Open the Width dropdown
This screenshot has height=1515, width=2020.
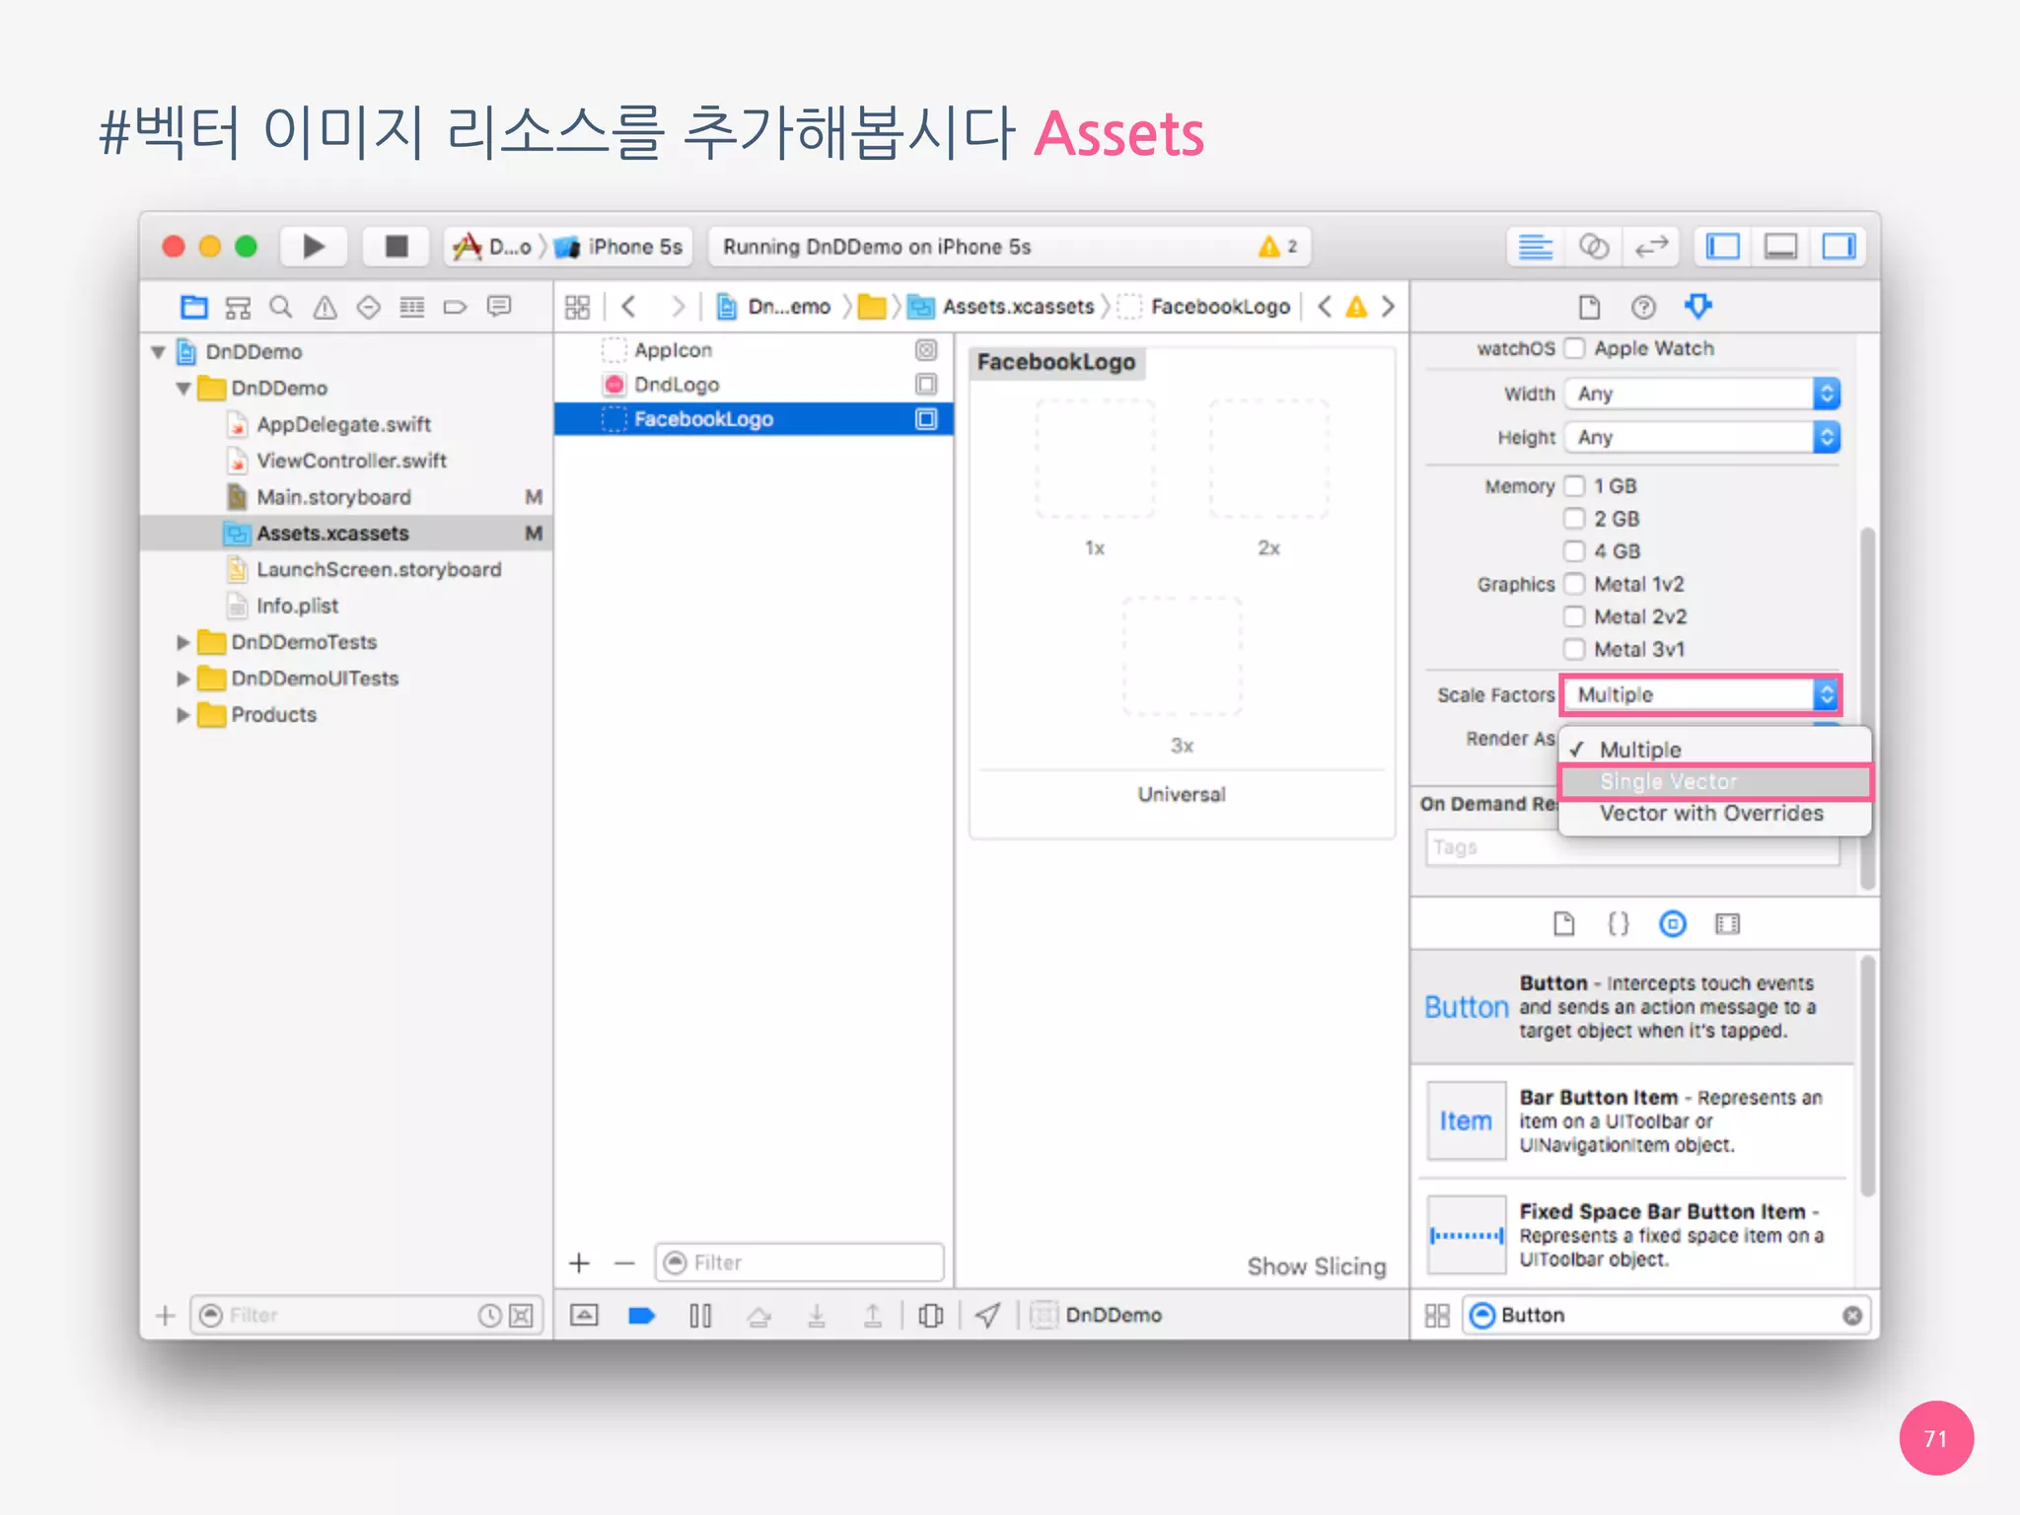click(x=1702, y=394)
